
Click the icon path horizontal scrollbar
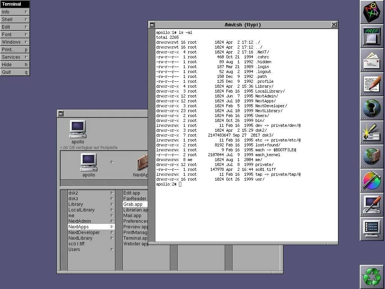click(x=104, y=183)
